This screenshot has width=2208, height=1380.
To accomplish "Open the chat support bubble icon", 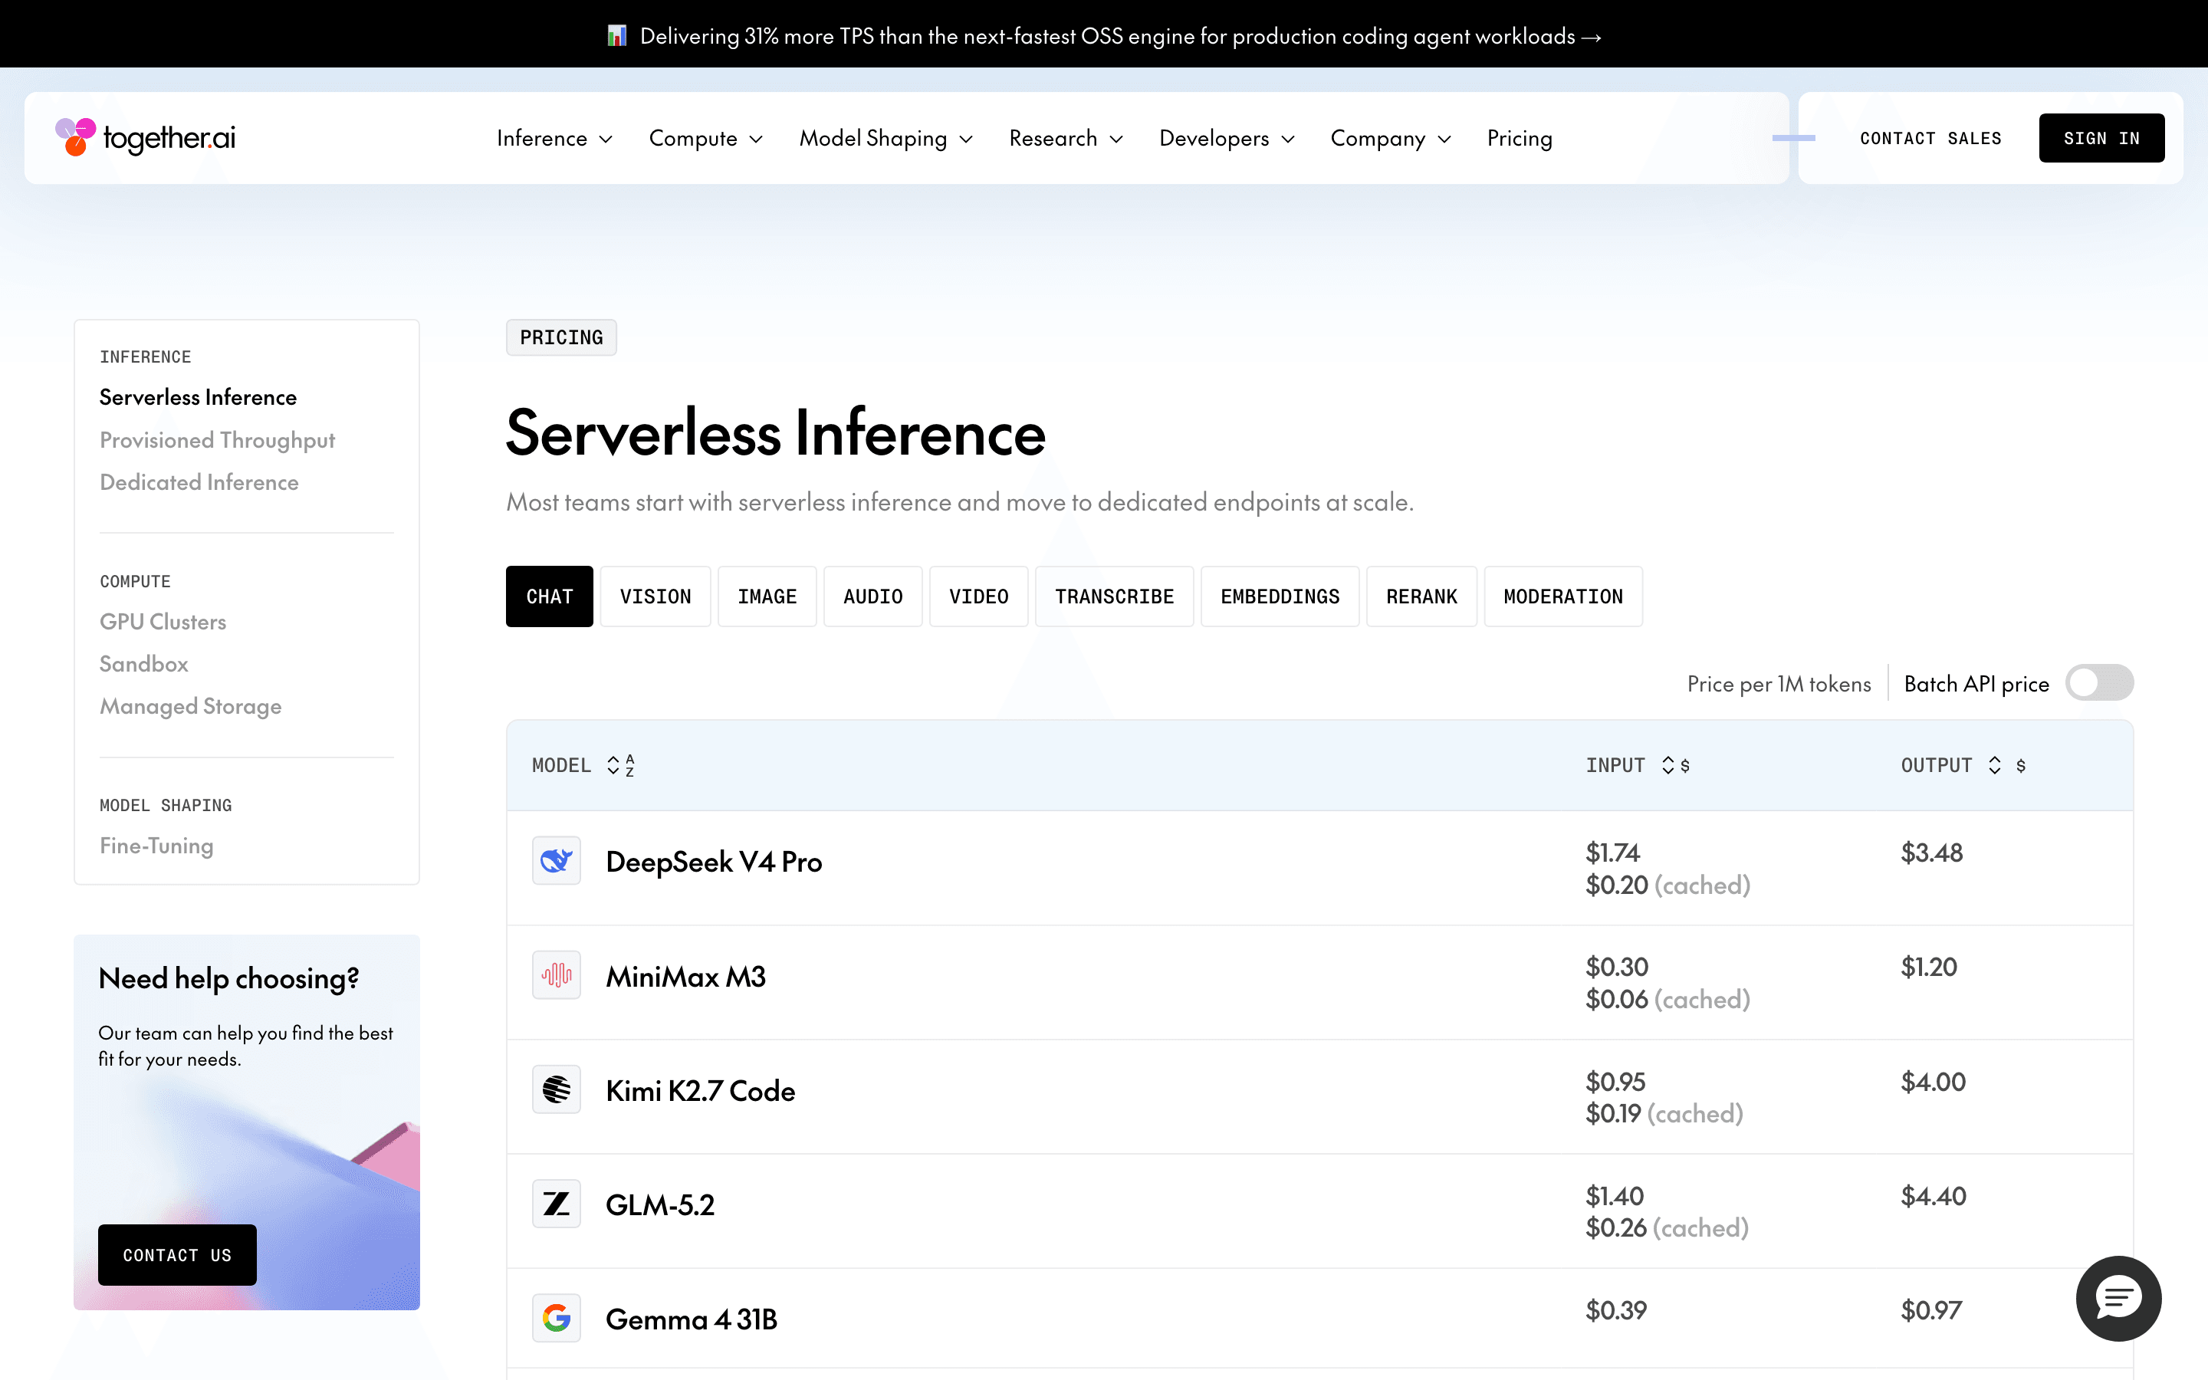I will (2118, 1298).
